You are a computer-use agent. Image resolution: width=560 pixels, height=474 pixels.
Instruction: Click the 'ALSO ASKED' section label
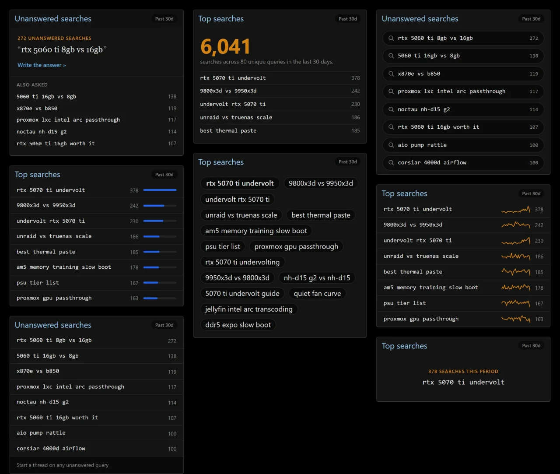click(32, 85)
